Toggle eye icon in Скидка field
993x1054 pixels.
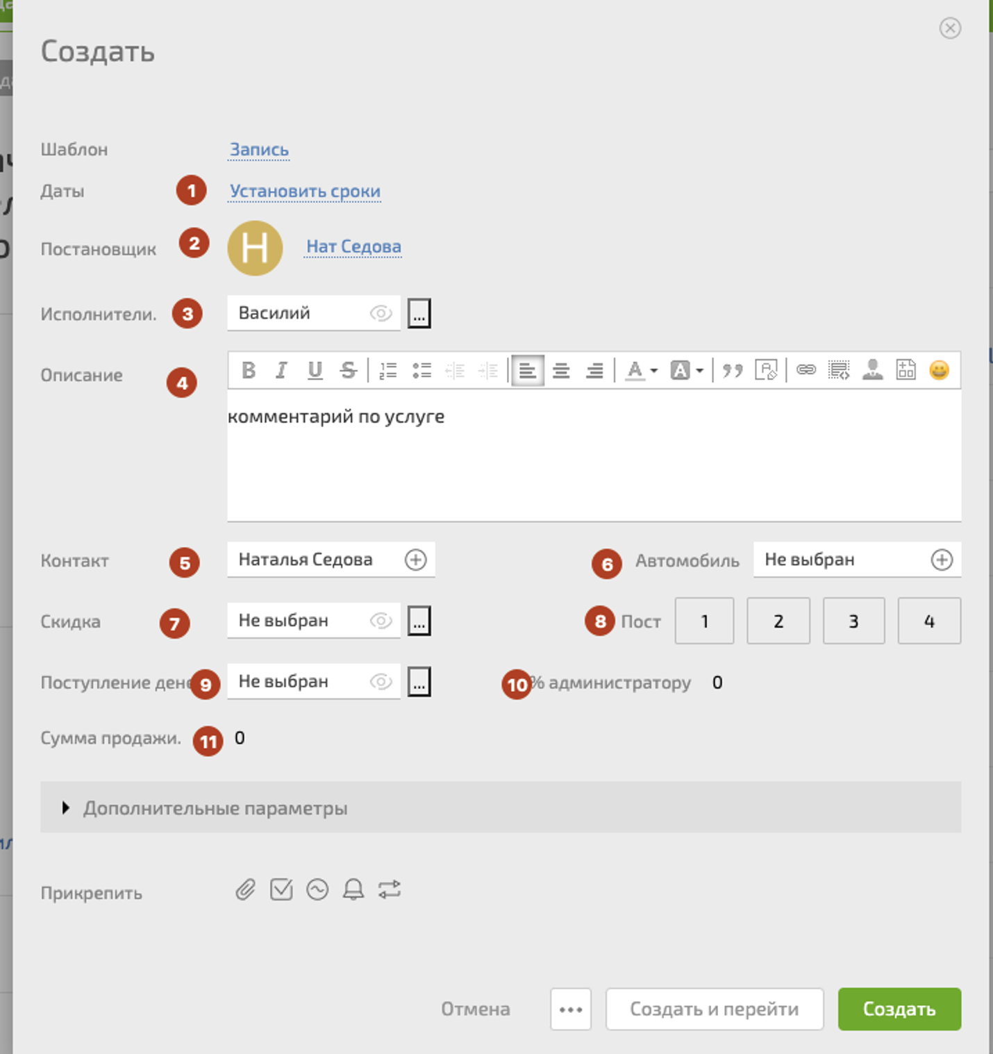[381, 621]
